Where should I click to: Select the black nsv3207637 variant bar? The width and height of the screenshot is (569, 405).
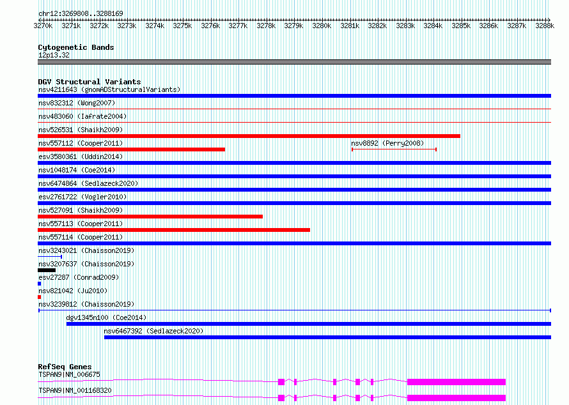pyautogui.click(x=47, y=270)
